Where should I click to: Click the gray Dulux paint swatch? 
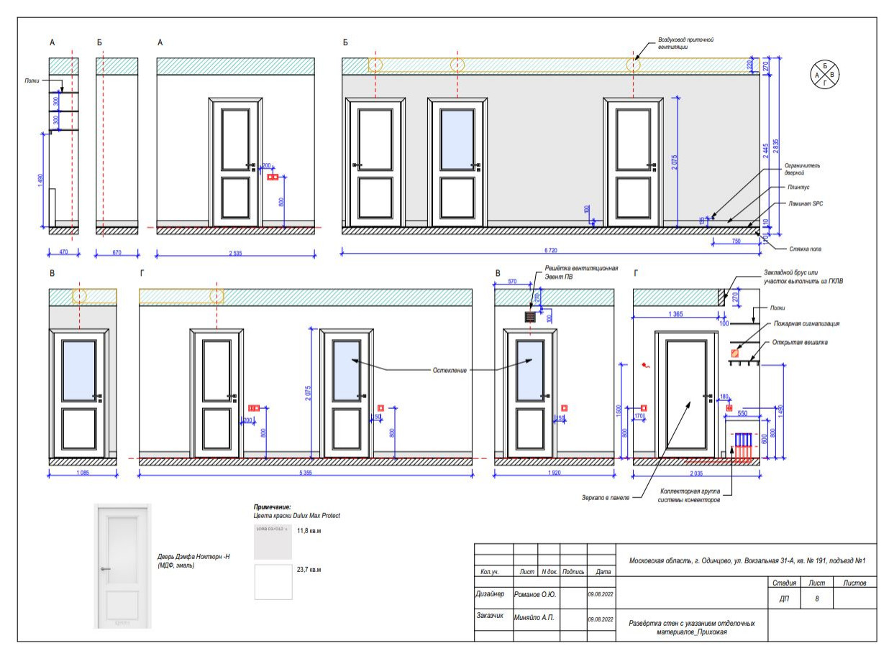coord(273,542)
